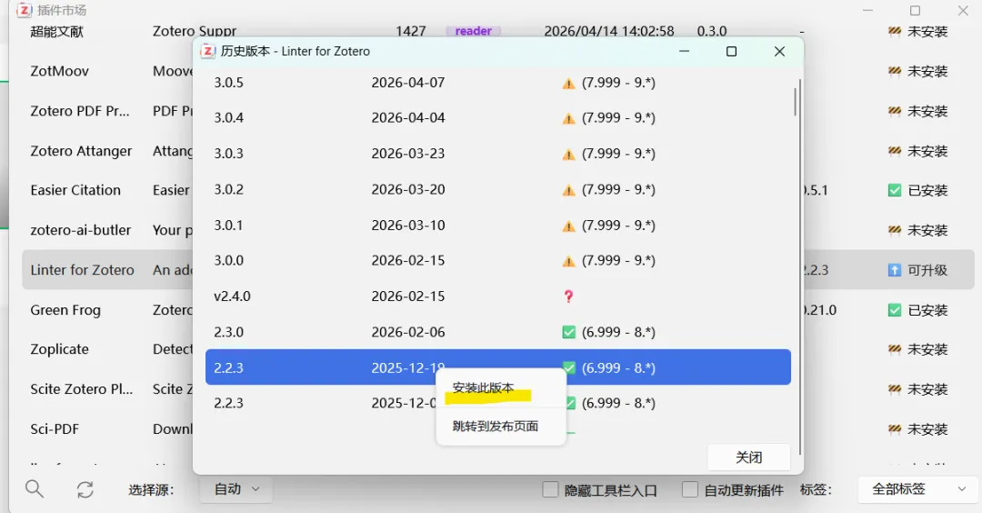Select version 3.0.4 row
The height and width of the screenshot is (513, 982).
pos(498,117)
